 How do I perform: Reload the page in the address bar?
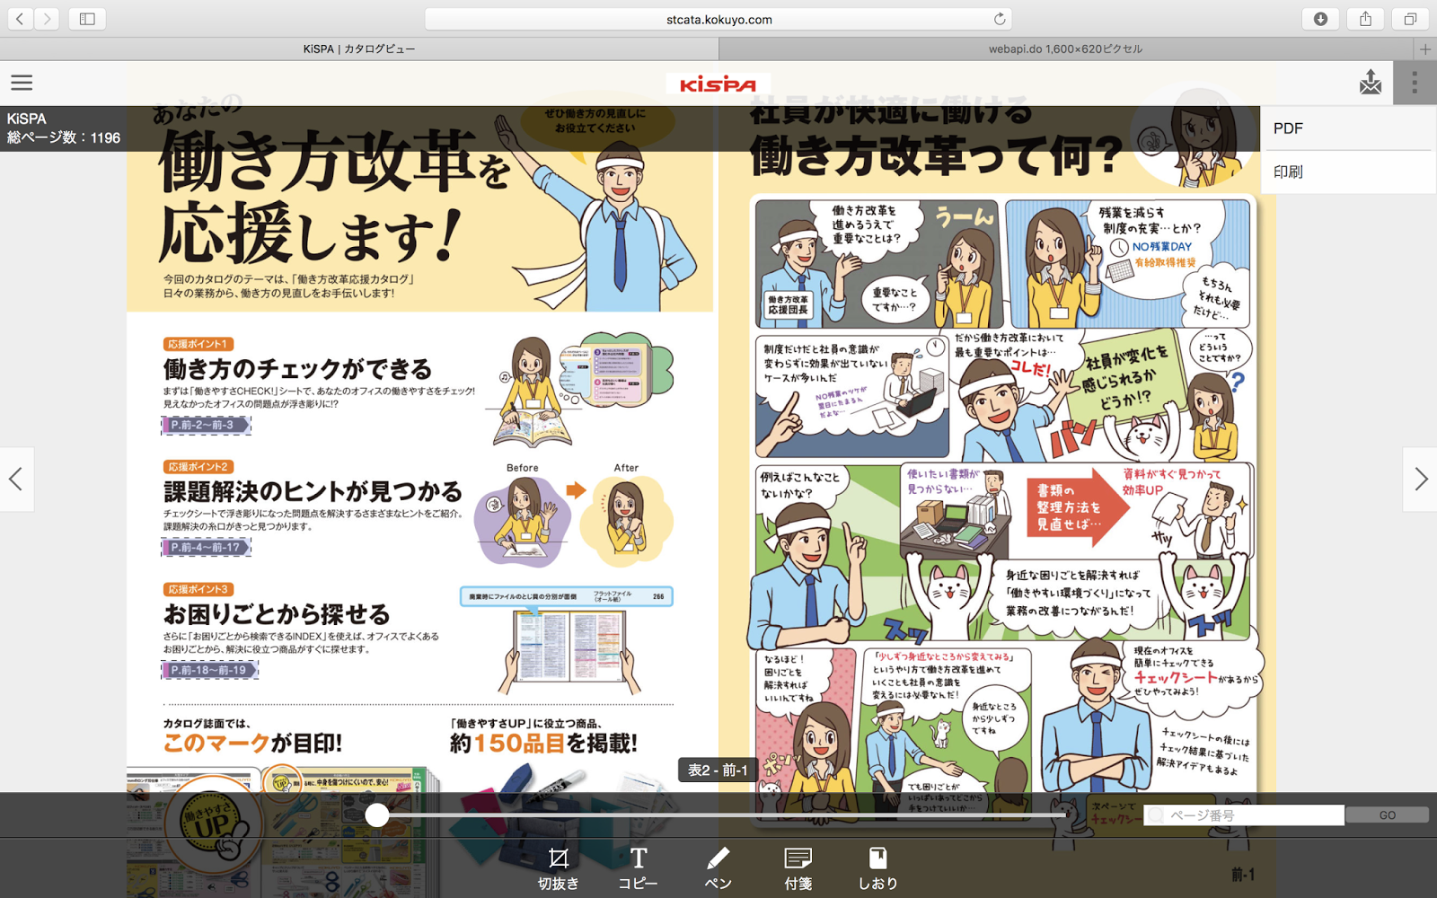(x=999, y=19)
